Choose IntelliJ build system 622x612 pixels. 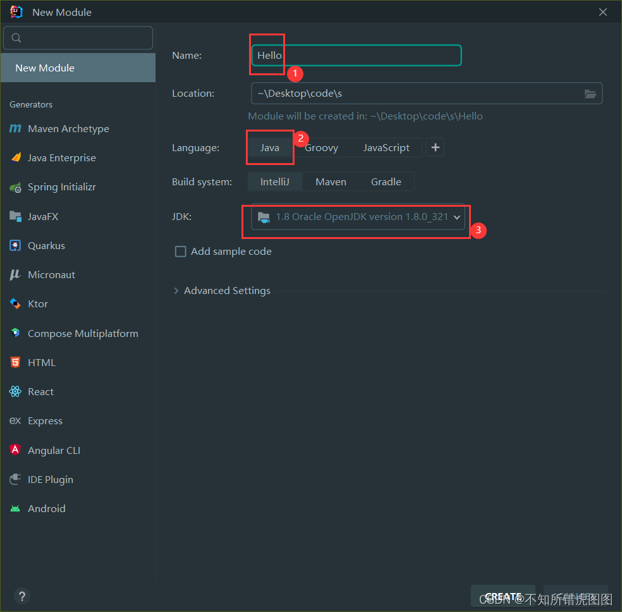pos(275,181)
